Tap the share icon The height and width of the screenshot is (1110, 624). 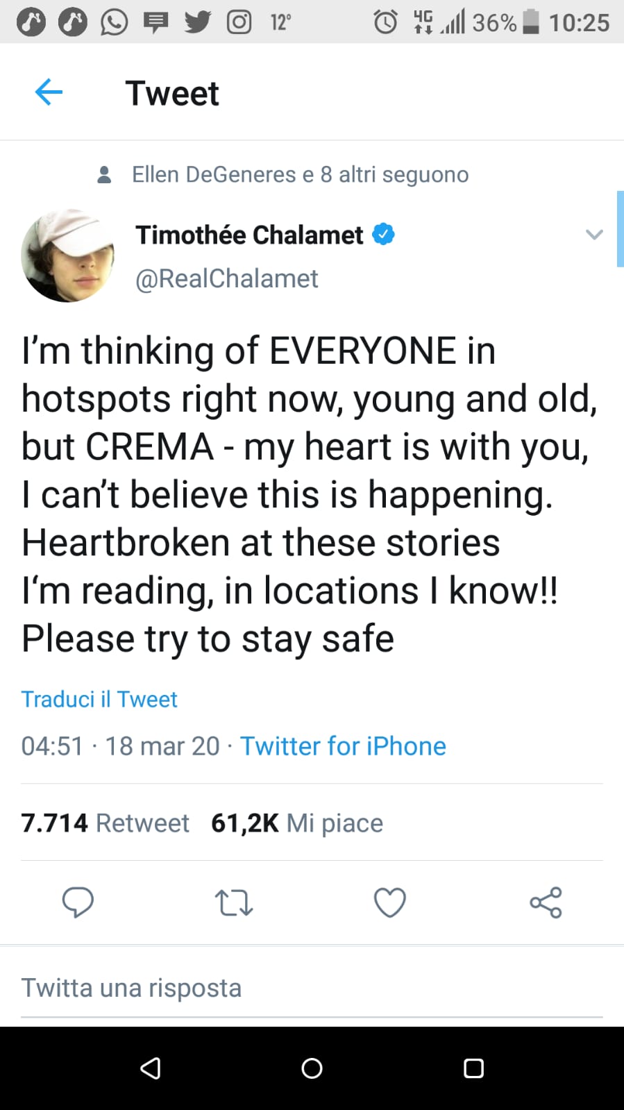[546, 902]
